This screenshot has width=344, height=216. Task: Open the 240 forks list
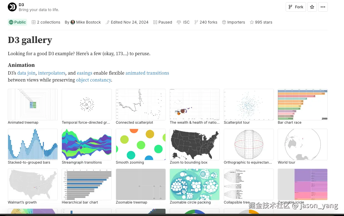click(x=206, y=22)
